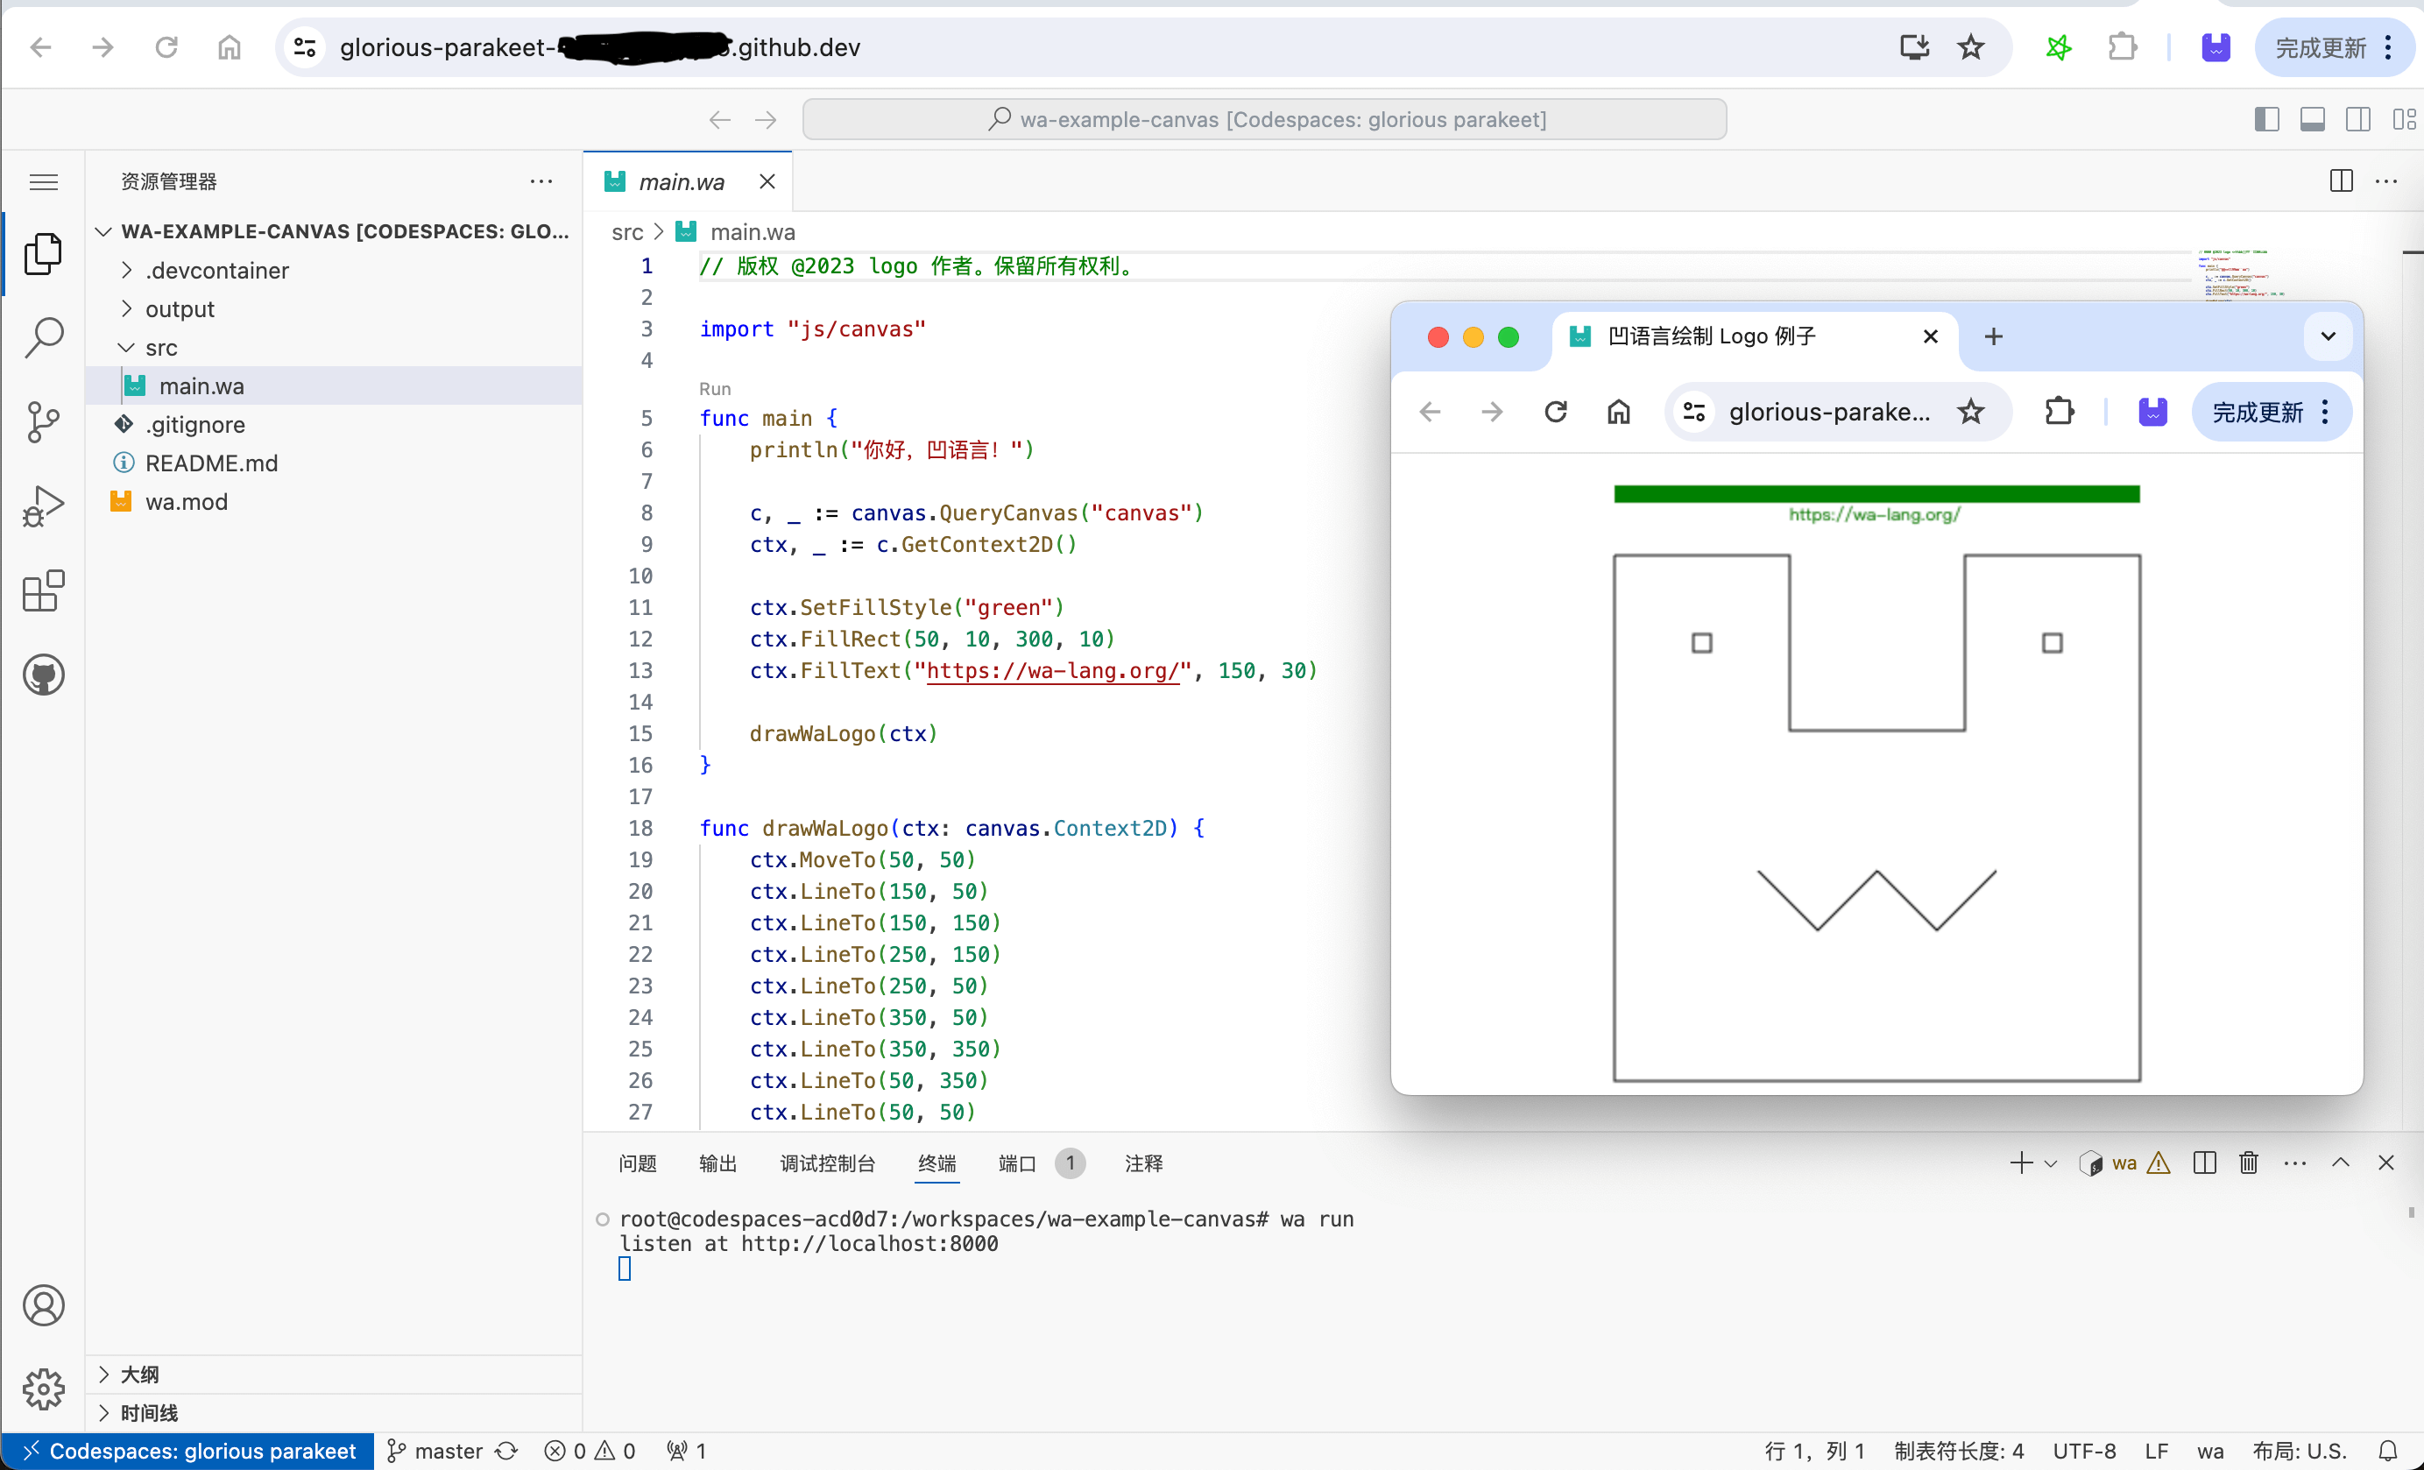Click the install app icon in address bar

coord(1913,47)
